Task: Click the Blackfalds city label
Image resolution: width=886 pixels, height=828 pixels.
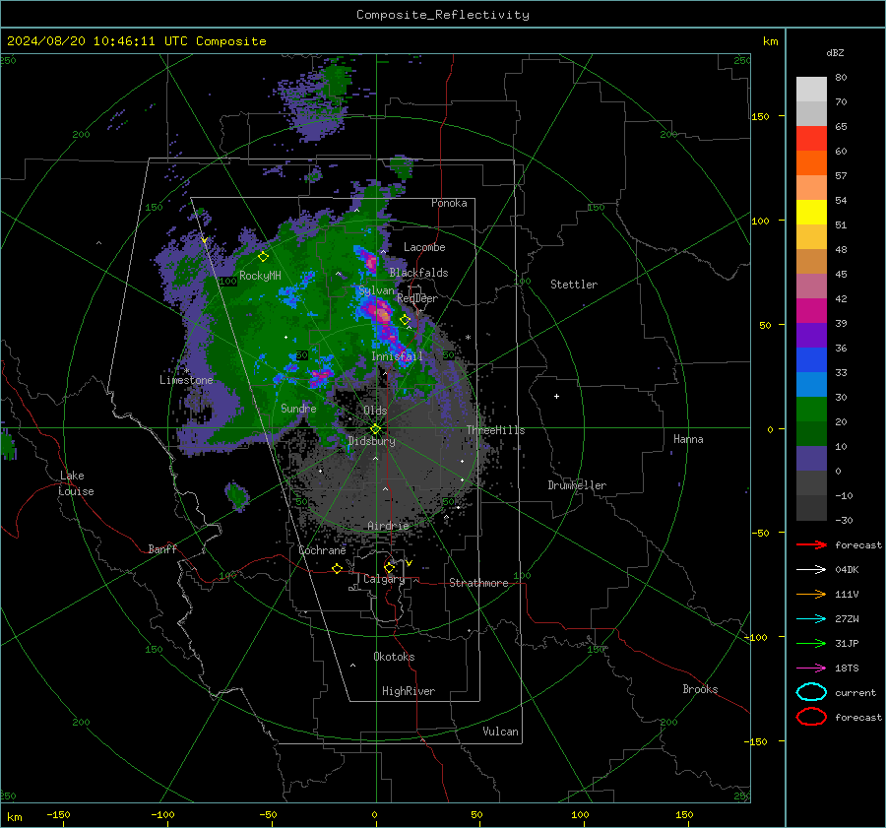Action: pos(418,273)
